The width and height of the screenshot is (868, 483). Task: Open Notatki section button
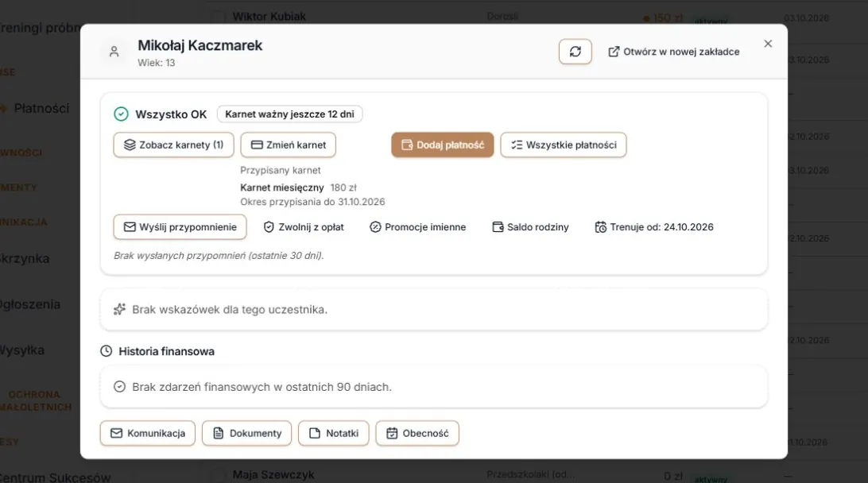tap(334, 433)
